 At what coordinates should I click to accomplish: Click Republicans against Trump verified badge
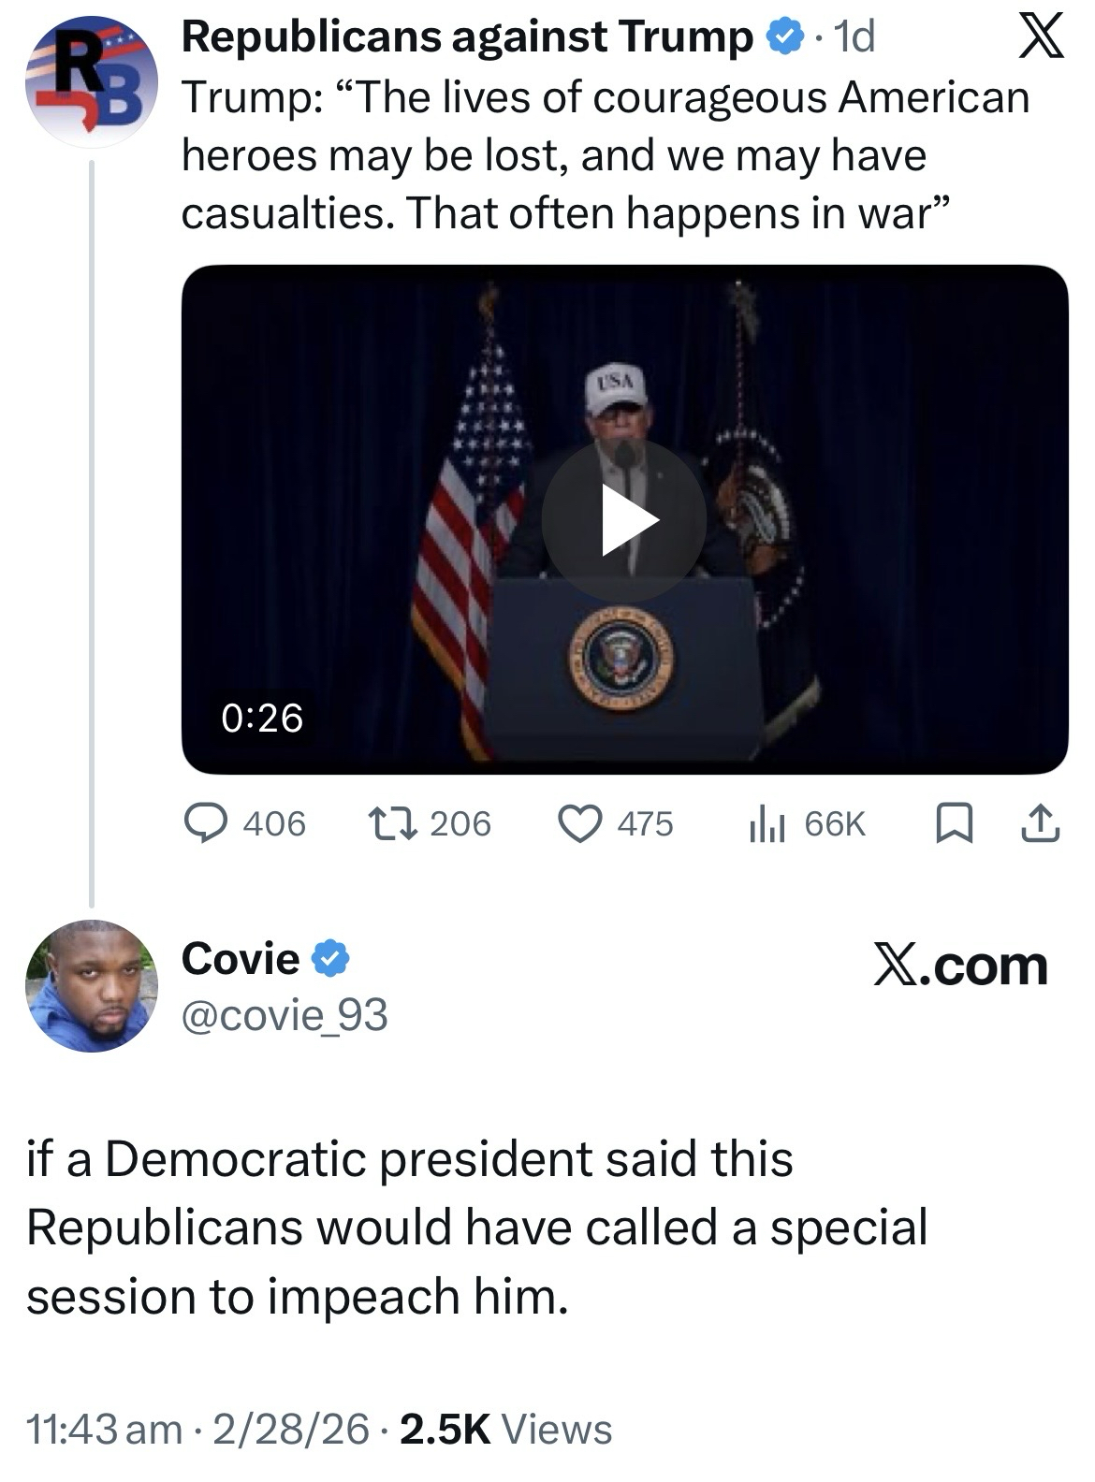point(784,37)
